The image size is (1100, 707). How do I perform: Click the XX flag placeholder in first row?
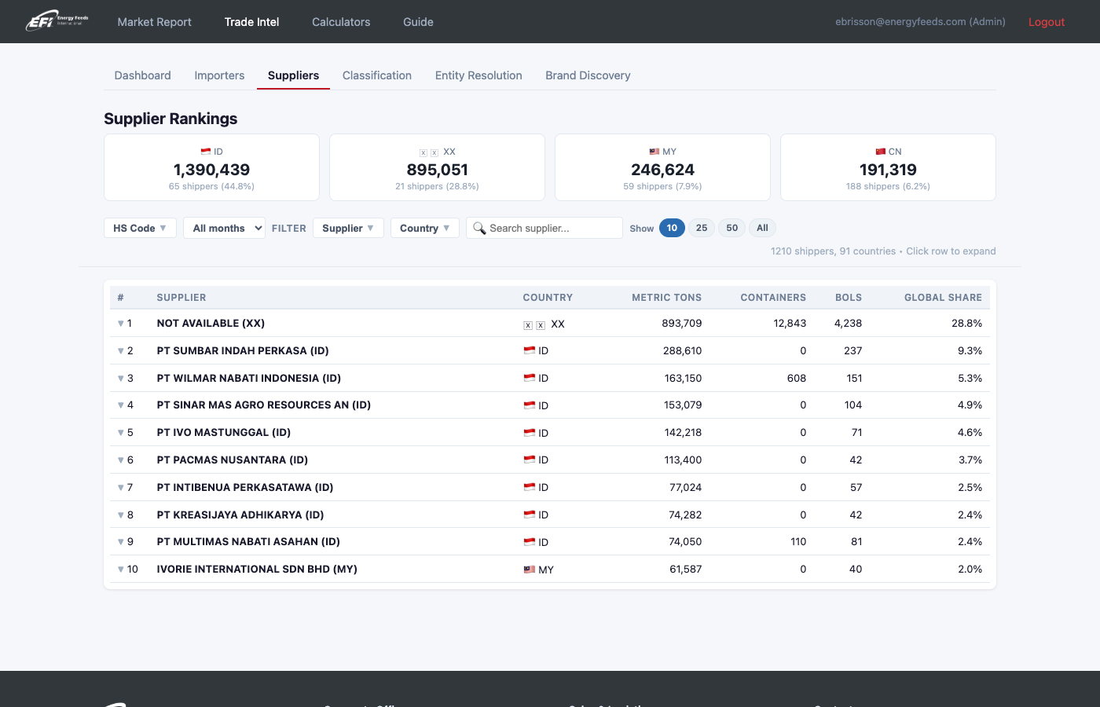click(x=534, y=324)
